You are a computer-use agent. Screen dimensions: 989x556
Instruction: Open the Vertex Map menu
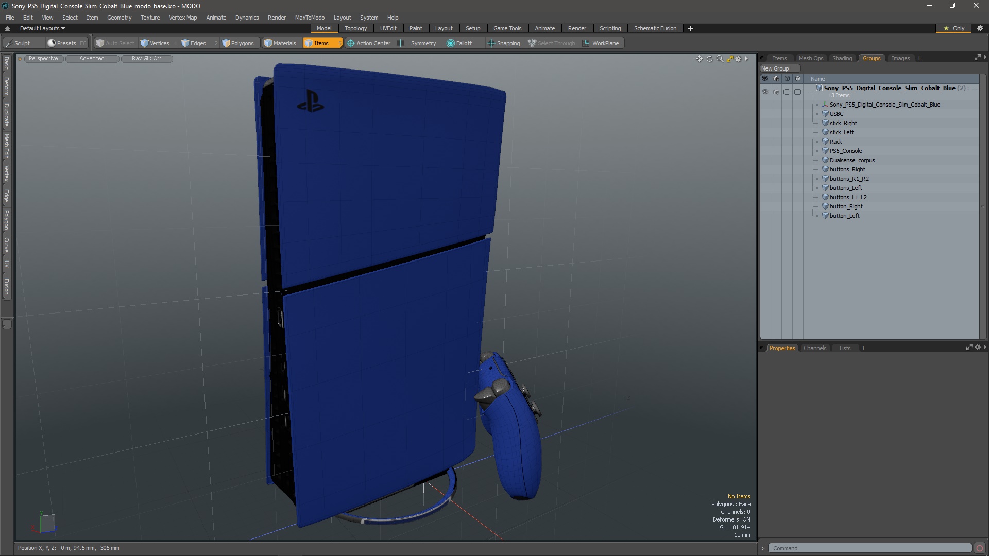point(183,18)
